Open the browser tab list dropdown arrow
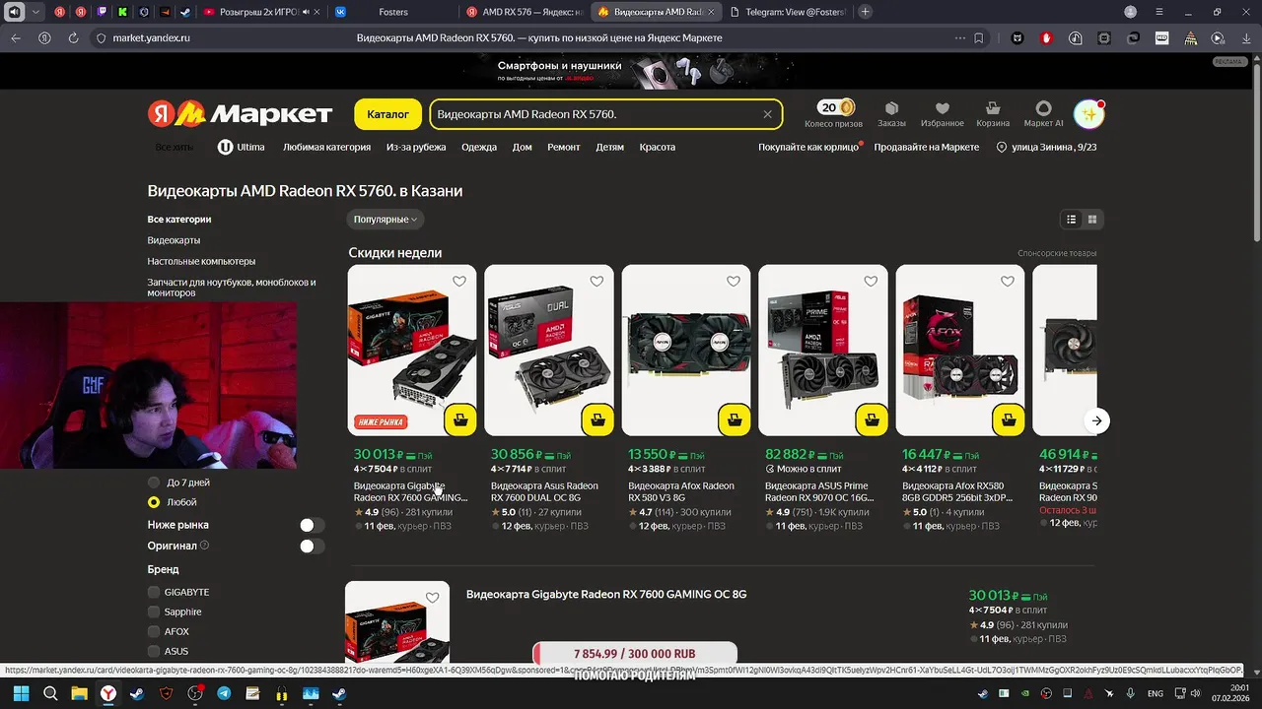1262x709 pixels. (36, 12)
